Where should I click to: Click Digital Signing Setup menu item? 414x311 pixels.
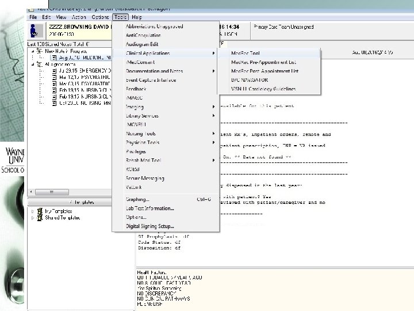pyautogui.click(x=150, y=226)
